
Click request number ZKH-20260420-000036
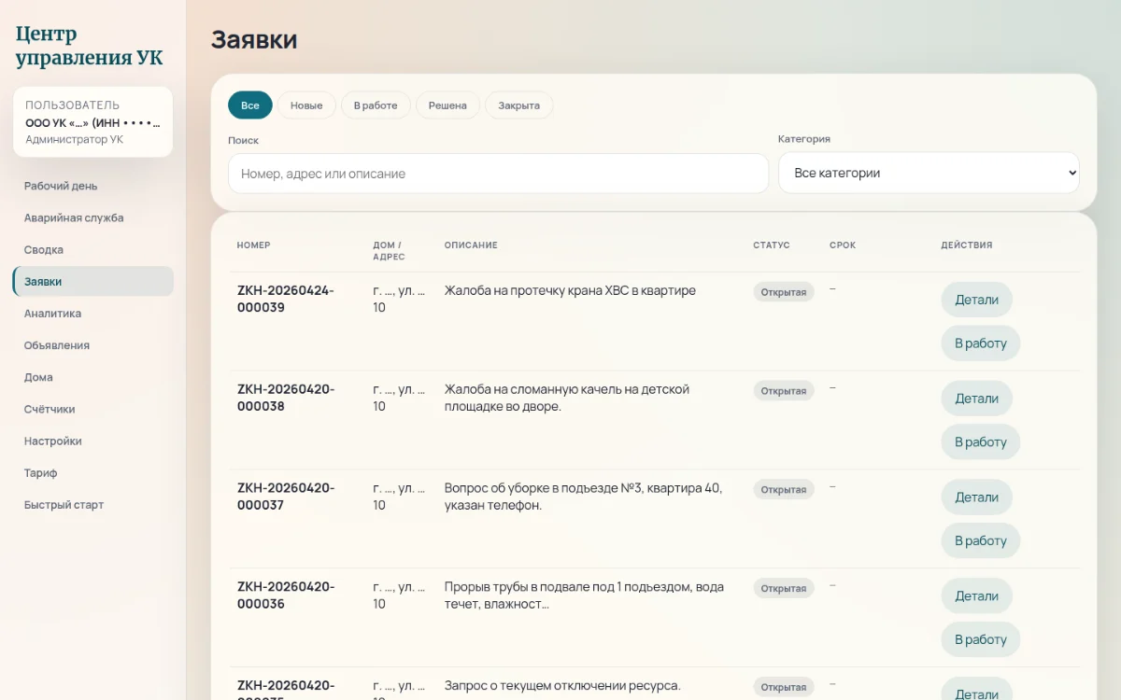coord(286,595)
